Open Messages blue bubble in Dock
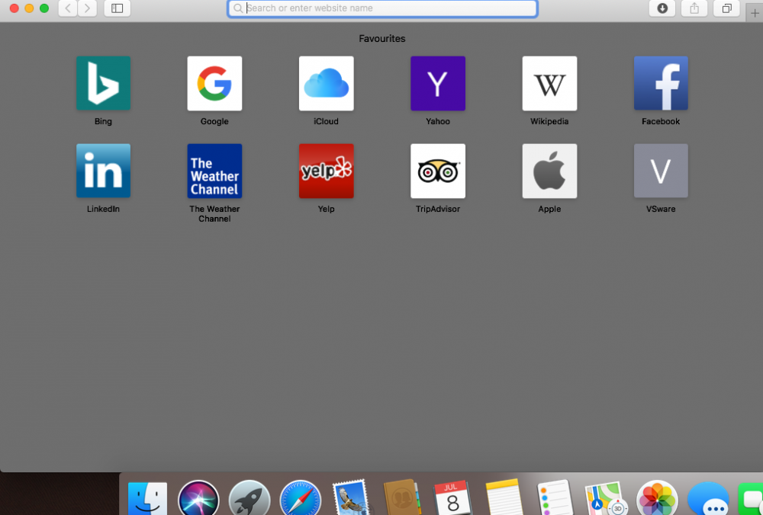763x515 pixels. pyautogui.click(x=708, y=498)
